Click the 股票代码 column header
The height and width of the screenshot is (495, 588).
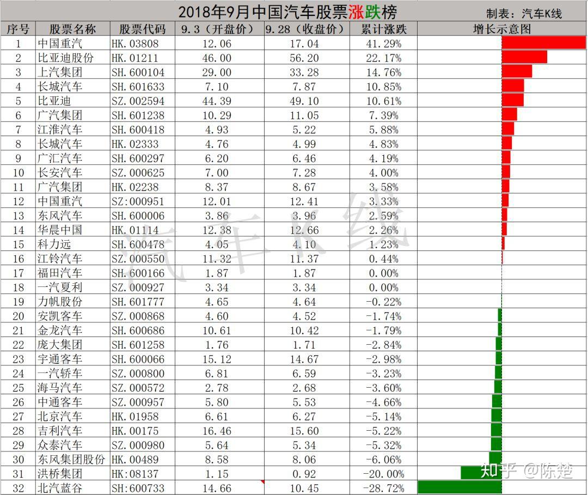[142, 29]
